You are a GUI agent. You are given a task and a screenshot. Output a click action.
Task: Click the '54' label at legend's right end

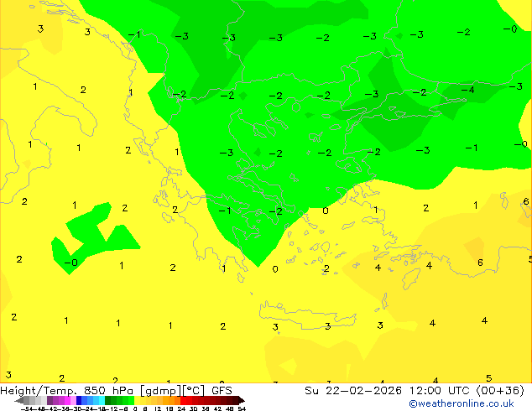242,408
